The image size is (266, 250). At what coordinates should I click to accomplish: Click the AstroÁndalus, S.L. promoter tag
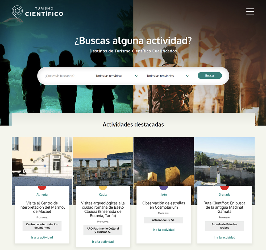tap(164, 220)
